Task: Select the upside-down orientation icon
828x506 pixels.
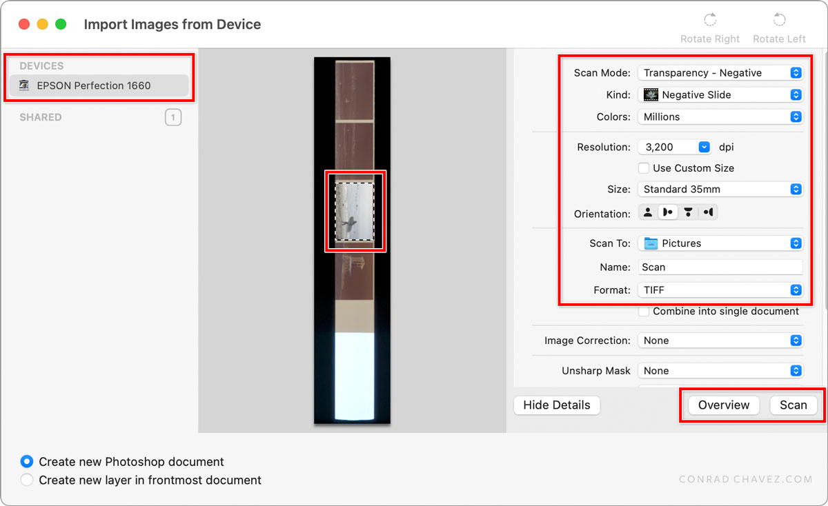Action: coord(689,212)
